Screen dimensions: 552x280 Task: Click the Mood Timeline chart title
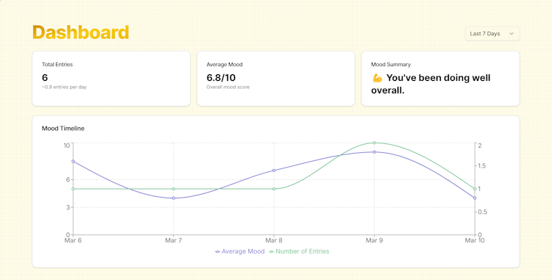[63, 129]
